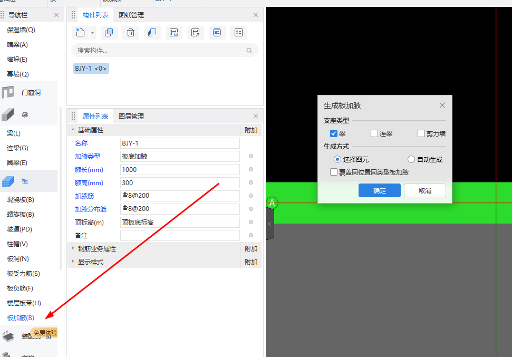Select 现浇板(B) in the navigation list
The image size is (512, 357).
coord(21,199)
